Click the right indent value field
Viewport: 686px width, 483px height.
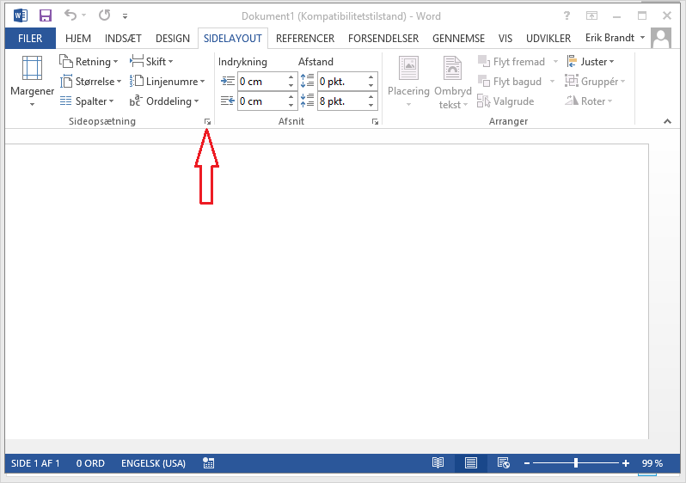(262, 101)
